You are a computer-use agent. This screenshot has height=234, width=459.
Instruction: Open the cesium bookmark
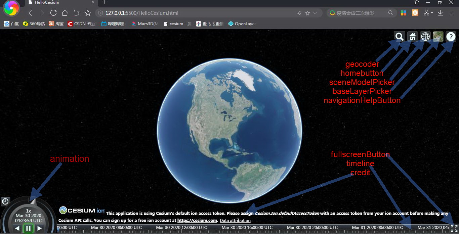click(x=177, y=24)
